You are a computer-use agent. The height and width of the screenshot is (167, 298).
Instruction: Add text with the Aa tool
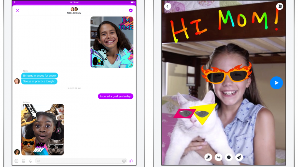pos(219,157)
